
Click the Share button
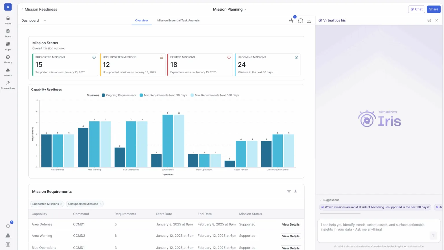point(433,9)
